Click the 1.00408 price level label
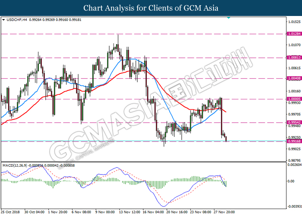The image size is (302, 216). (x=294, y=78)
